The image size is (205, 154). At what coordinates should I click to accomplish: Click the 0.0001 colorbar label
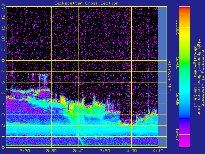click(x=177, y=27)
